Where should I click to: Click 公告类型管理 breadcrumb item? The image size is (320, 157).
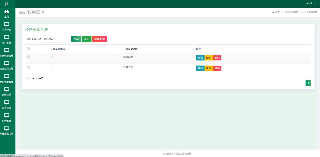click(310, 12)
